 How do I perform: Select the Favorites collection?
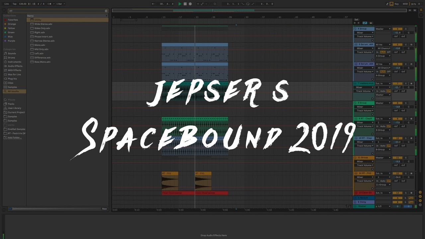point(13,20)
